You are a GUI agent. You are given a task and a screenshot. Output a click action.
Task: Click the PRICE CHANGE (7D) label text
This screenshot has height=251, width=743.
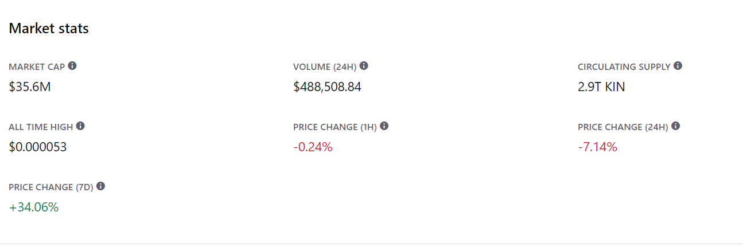point(51,187)
